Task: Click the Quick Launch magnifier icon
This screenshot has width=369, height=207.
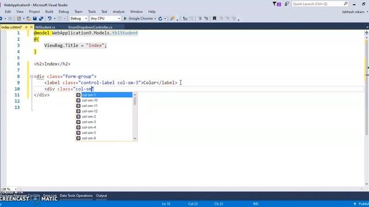Action: tap(345, 4)
